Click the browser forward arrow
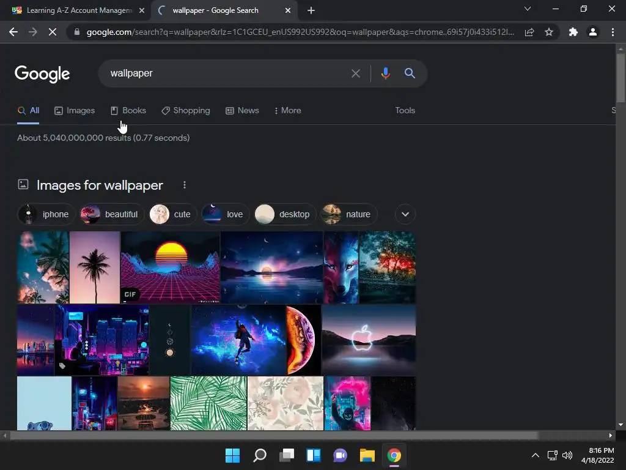Viewport: 626px width, 470px height. click(33, 32)
